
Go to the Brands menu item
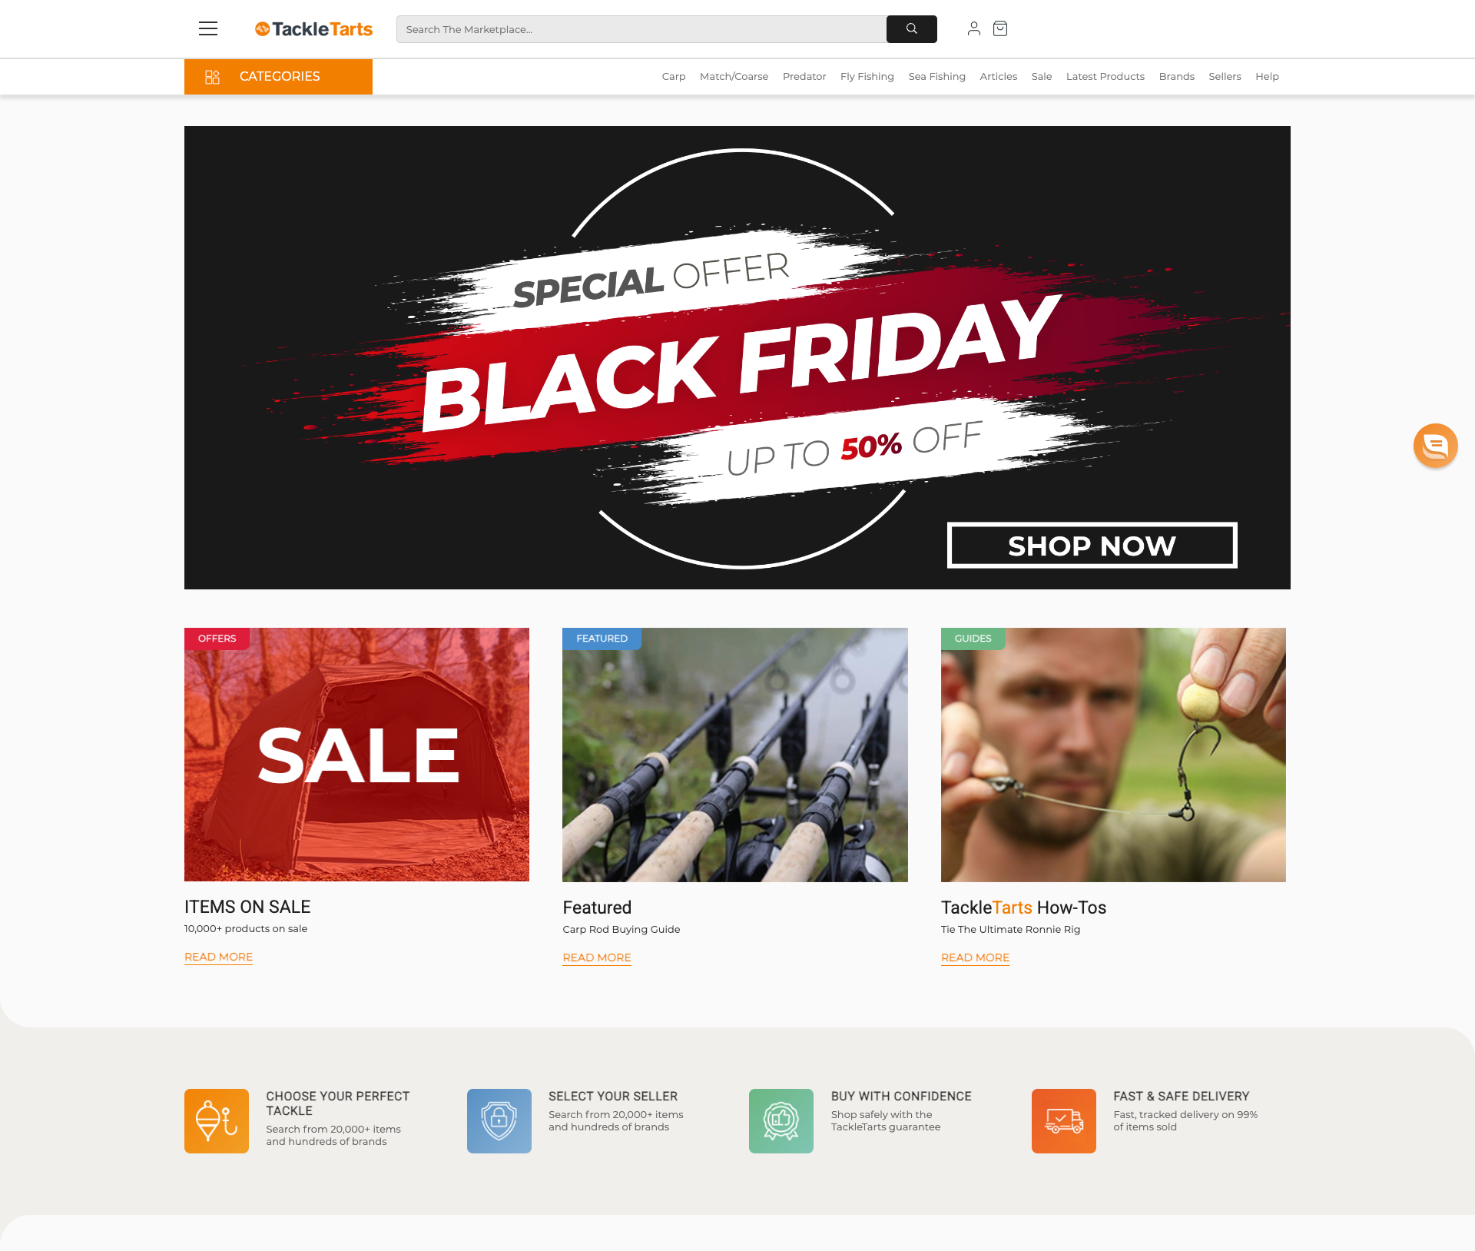1176,76
